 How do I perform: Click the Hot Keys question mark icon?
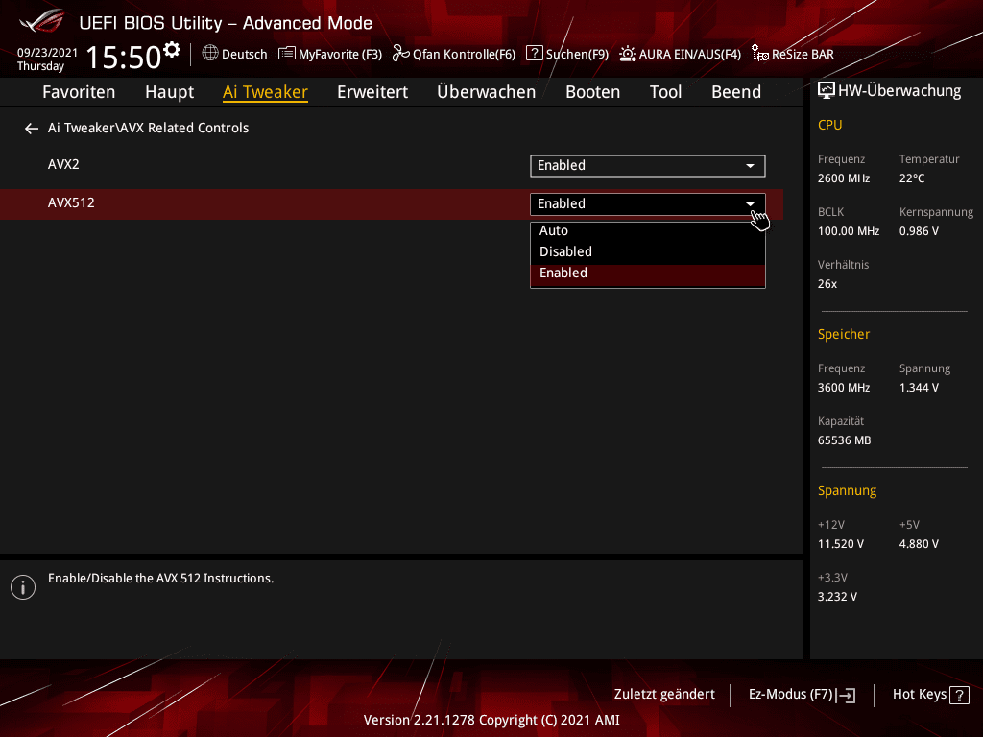coord(959,695)
